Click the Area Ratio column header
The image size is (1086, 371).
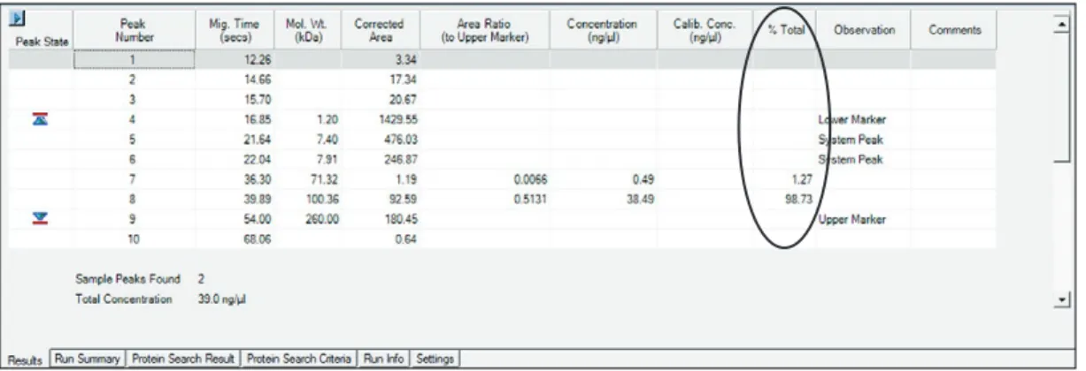click(484, 31)
